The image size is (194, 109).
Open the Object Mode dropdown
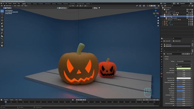8,6
